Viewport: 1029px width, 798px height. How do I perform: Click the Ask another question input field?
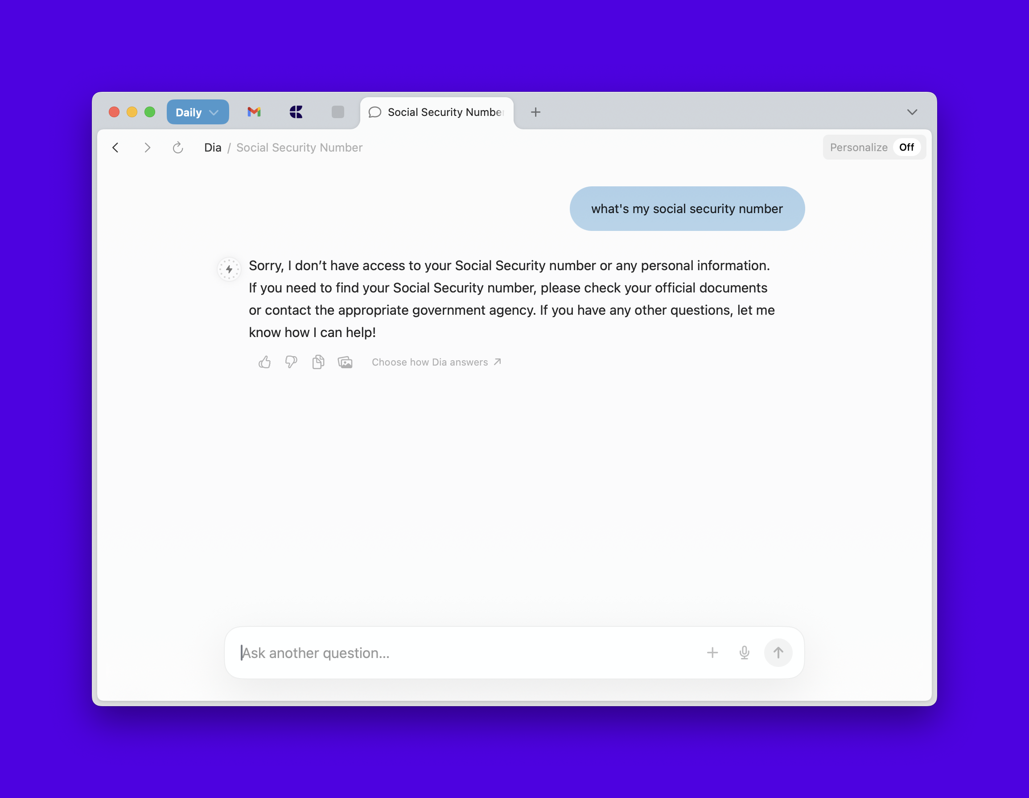click(x=466, y=652)
